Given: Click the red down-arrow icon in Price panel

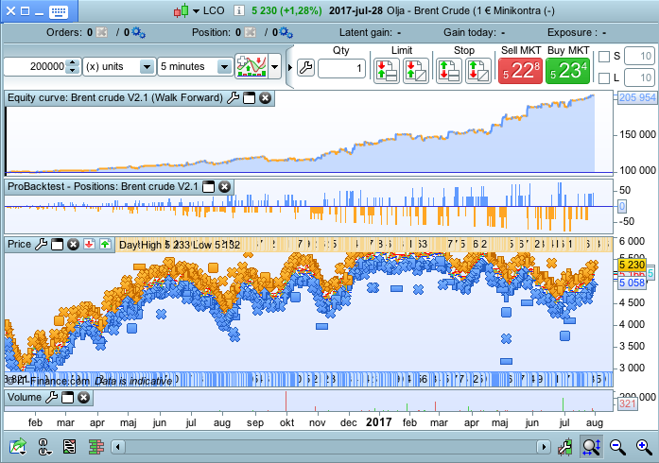Looking at the screenshot, I should pyautogui.click(x=89, y=245).
